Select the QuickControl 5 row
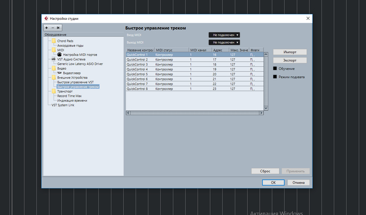The image size is (366, 215). coord(157,74)
